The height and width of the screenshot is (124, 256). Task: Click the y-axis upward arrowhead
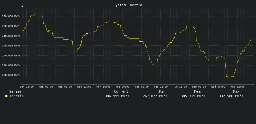coord(22,6)
